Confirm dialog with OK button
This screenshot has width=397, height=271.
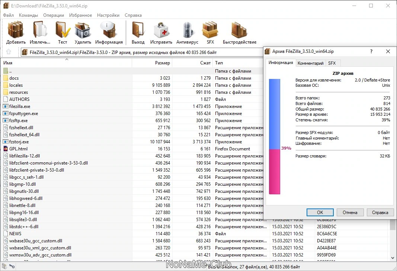[x=320, y=212]
